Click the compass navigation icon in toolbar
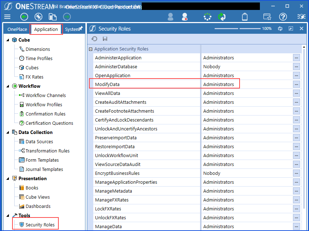Viewport: 309px width, 231px height. click(38, 17)
